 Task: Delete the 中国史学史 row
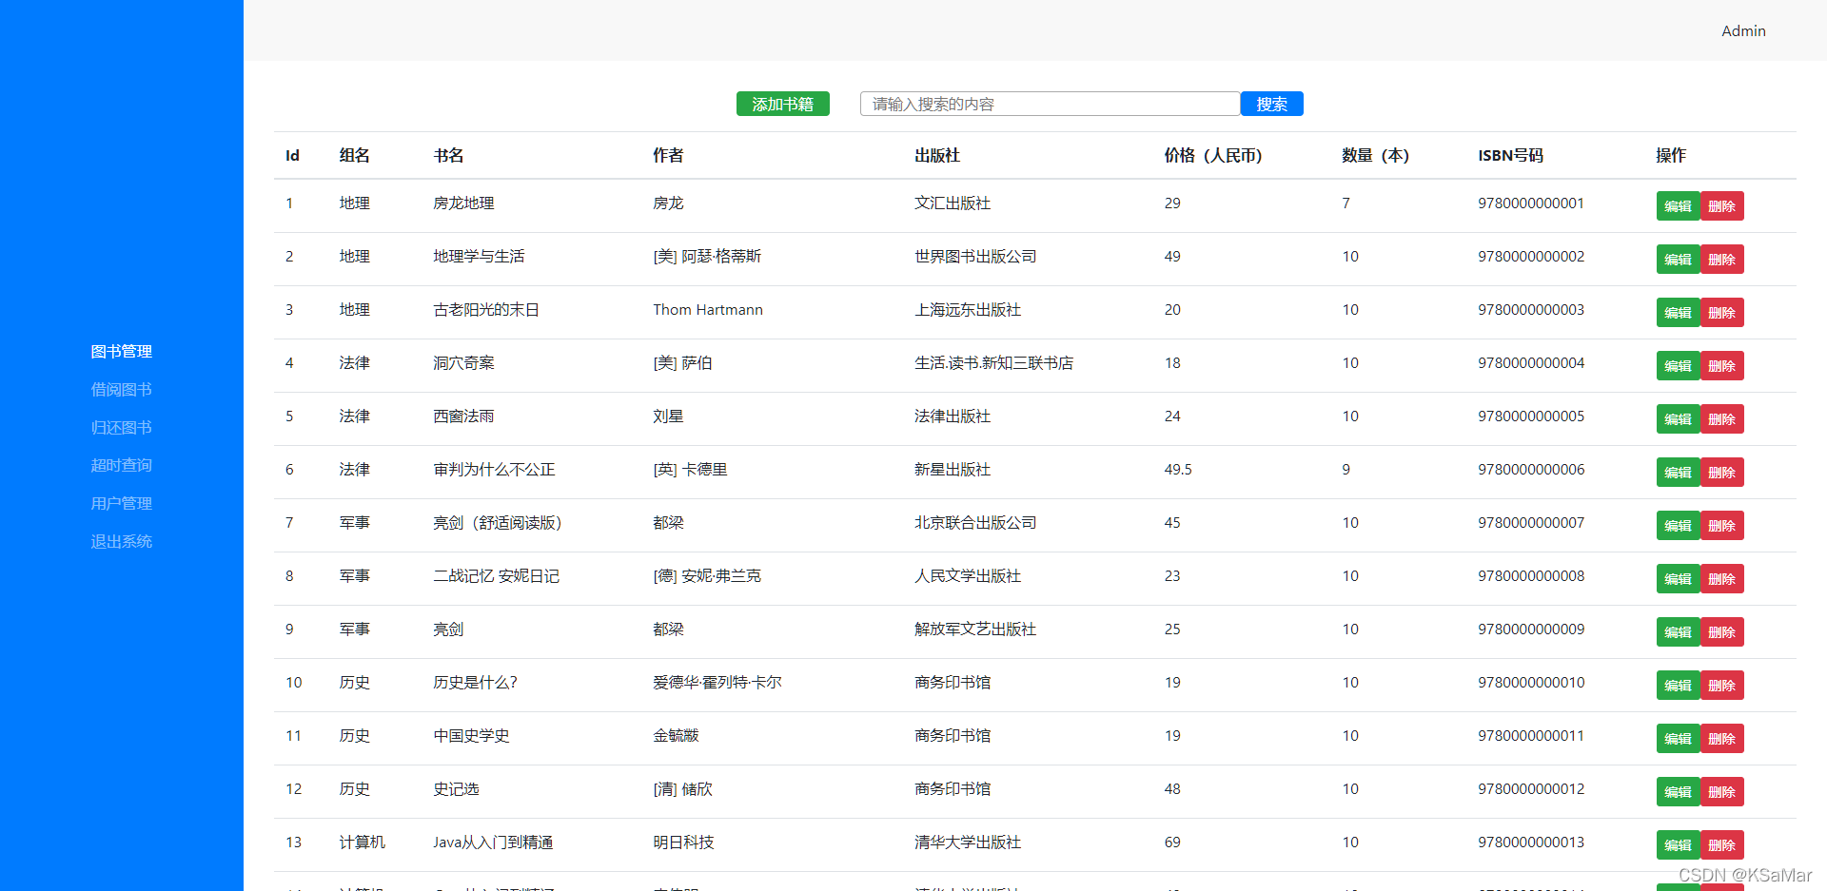click(1721, 738)
